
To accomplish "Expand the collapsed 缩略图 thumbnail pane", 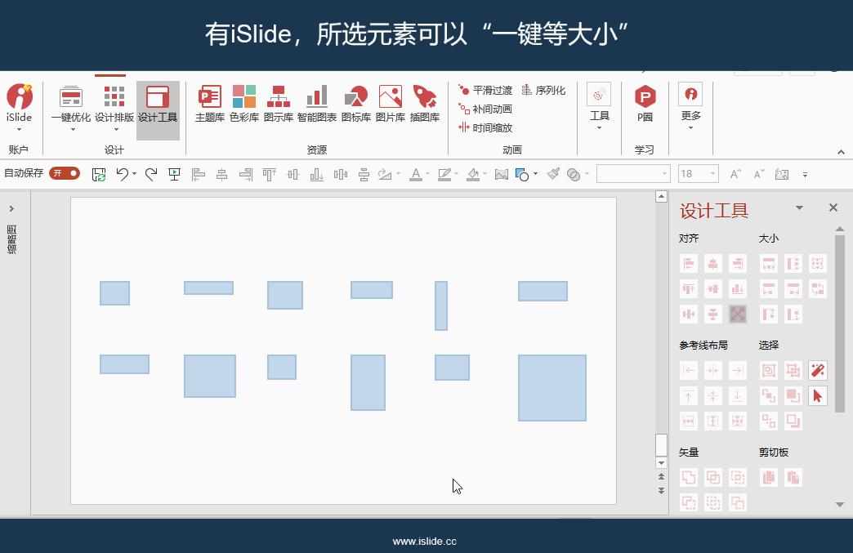I will pos(11,208).
